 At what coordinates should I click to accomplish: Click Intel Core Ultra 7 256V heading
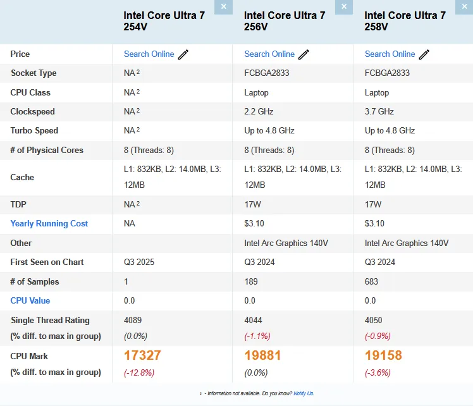point(285,21)
